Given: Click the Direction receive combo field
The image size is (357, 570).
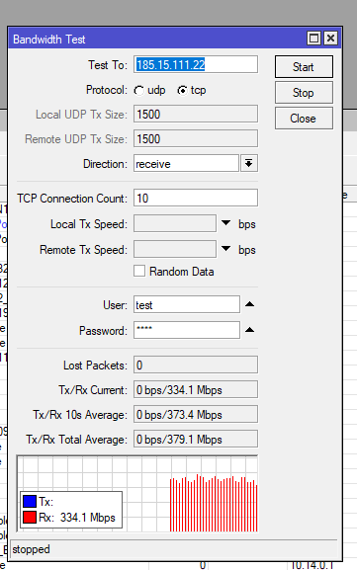Looking at the screenshot, I should click(x=186, y=163).
